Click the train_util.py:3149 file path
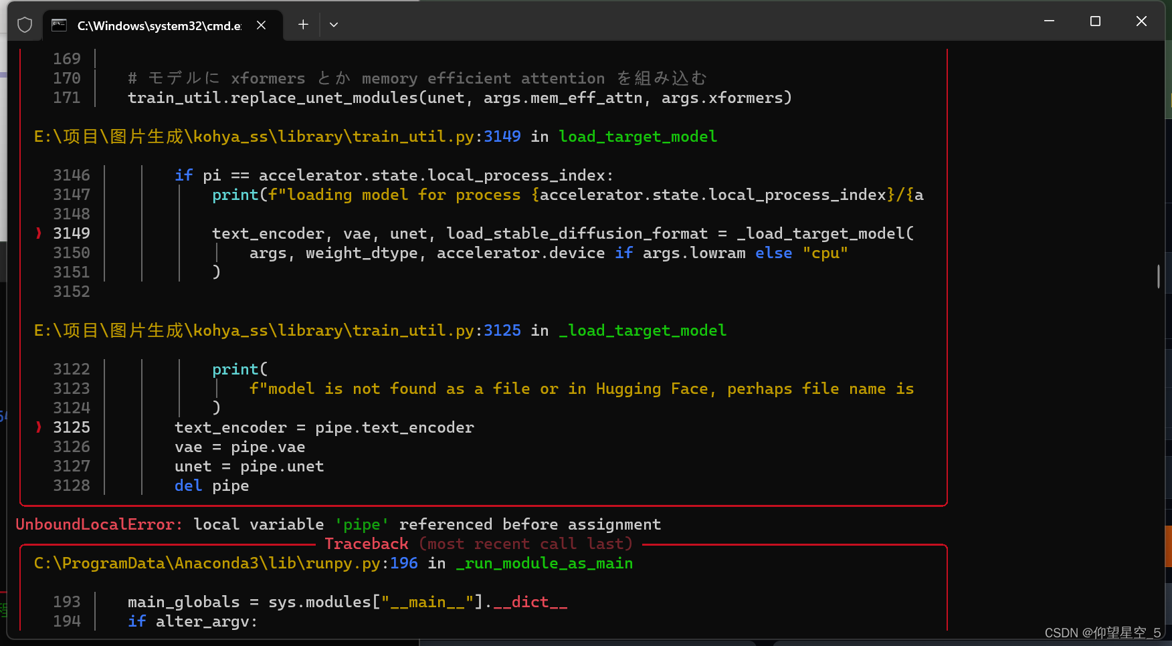The height and width of the screenshot is (646, 1172). tap(276, 136)
